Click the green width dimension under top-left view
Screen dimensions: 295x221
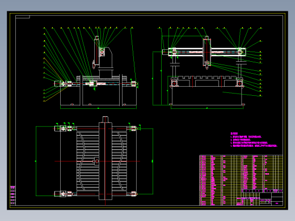(98, 108)
